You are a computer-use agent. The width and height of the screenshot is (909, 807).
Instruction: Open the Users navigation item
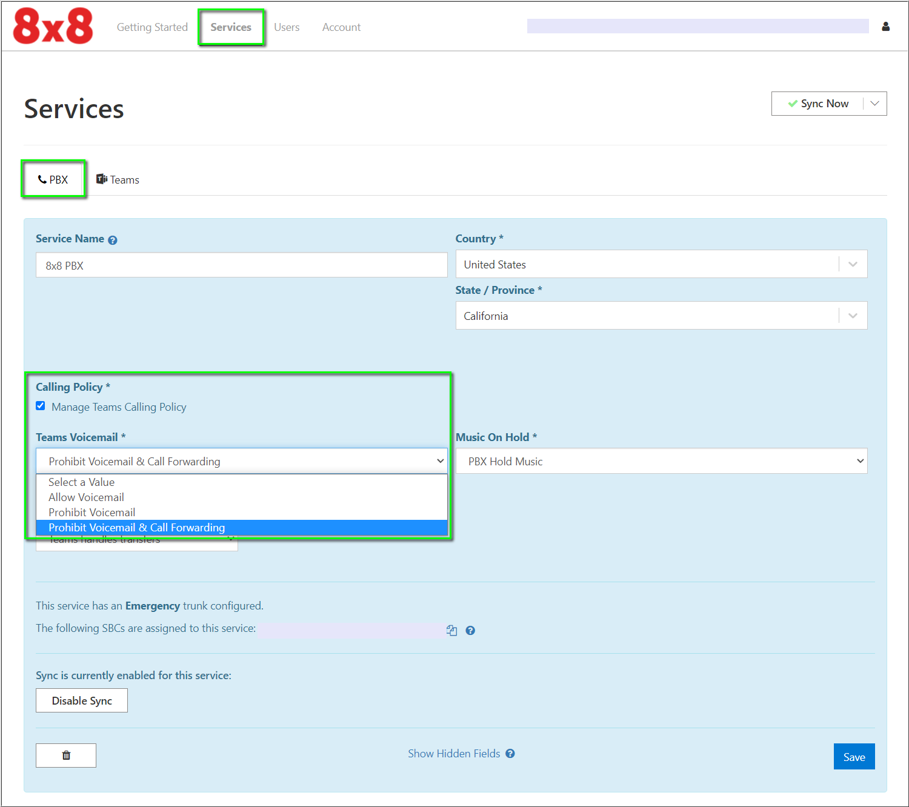pyautogui.click(x=287, y=27)
